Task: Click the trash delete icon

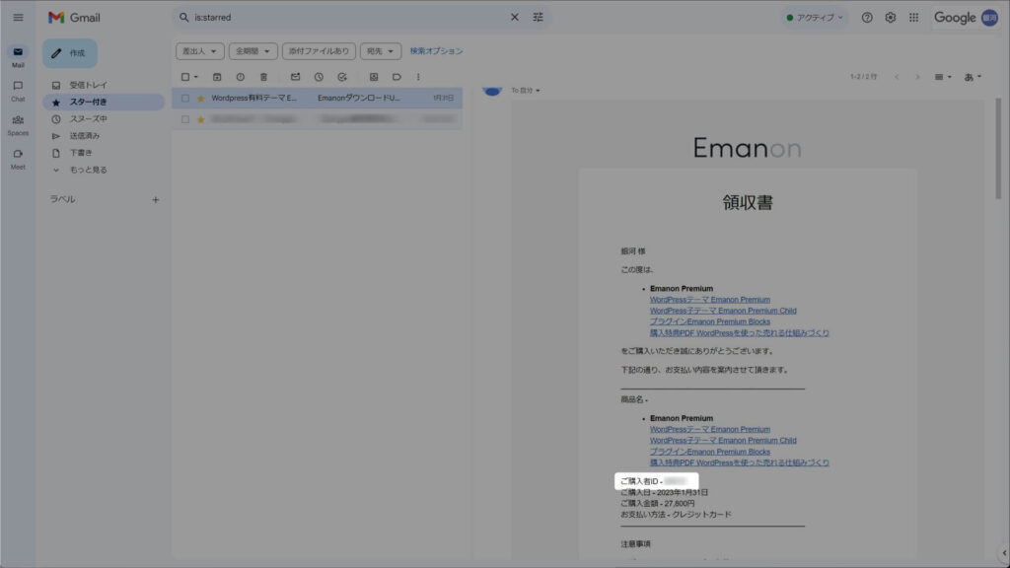Action: [x=263, y=77]
